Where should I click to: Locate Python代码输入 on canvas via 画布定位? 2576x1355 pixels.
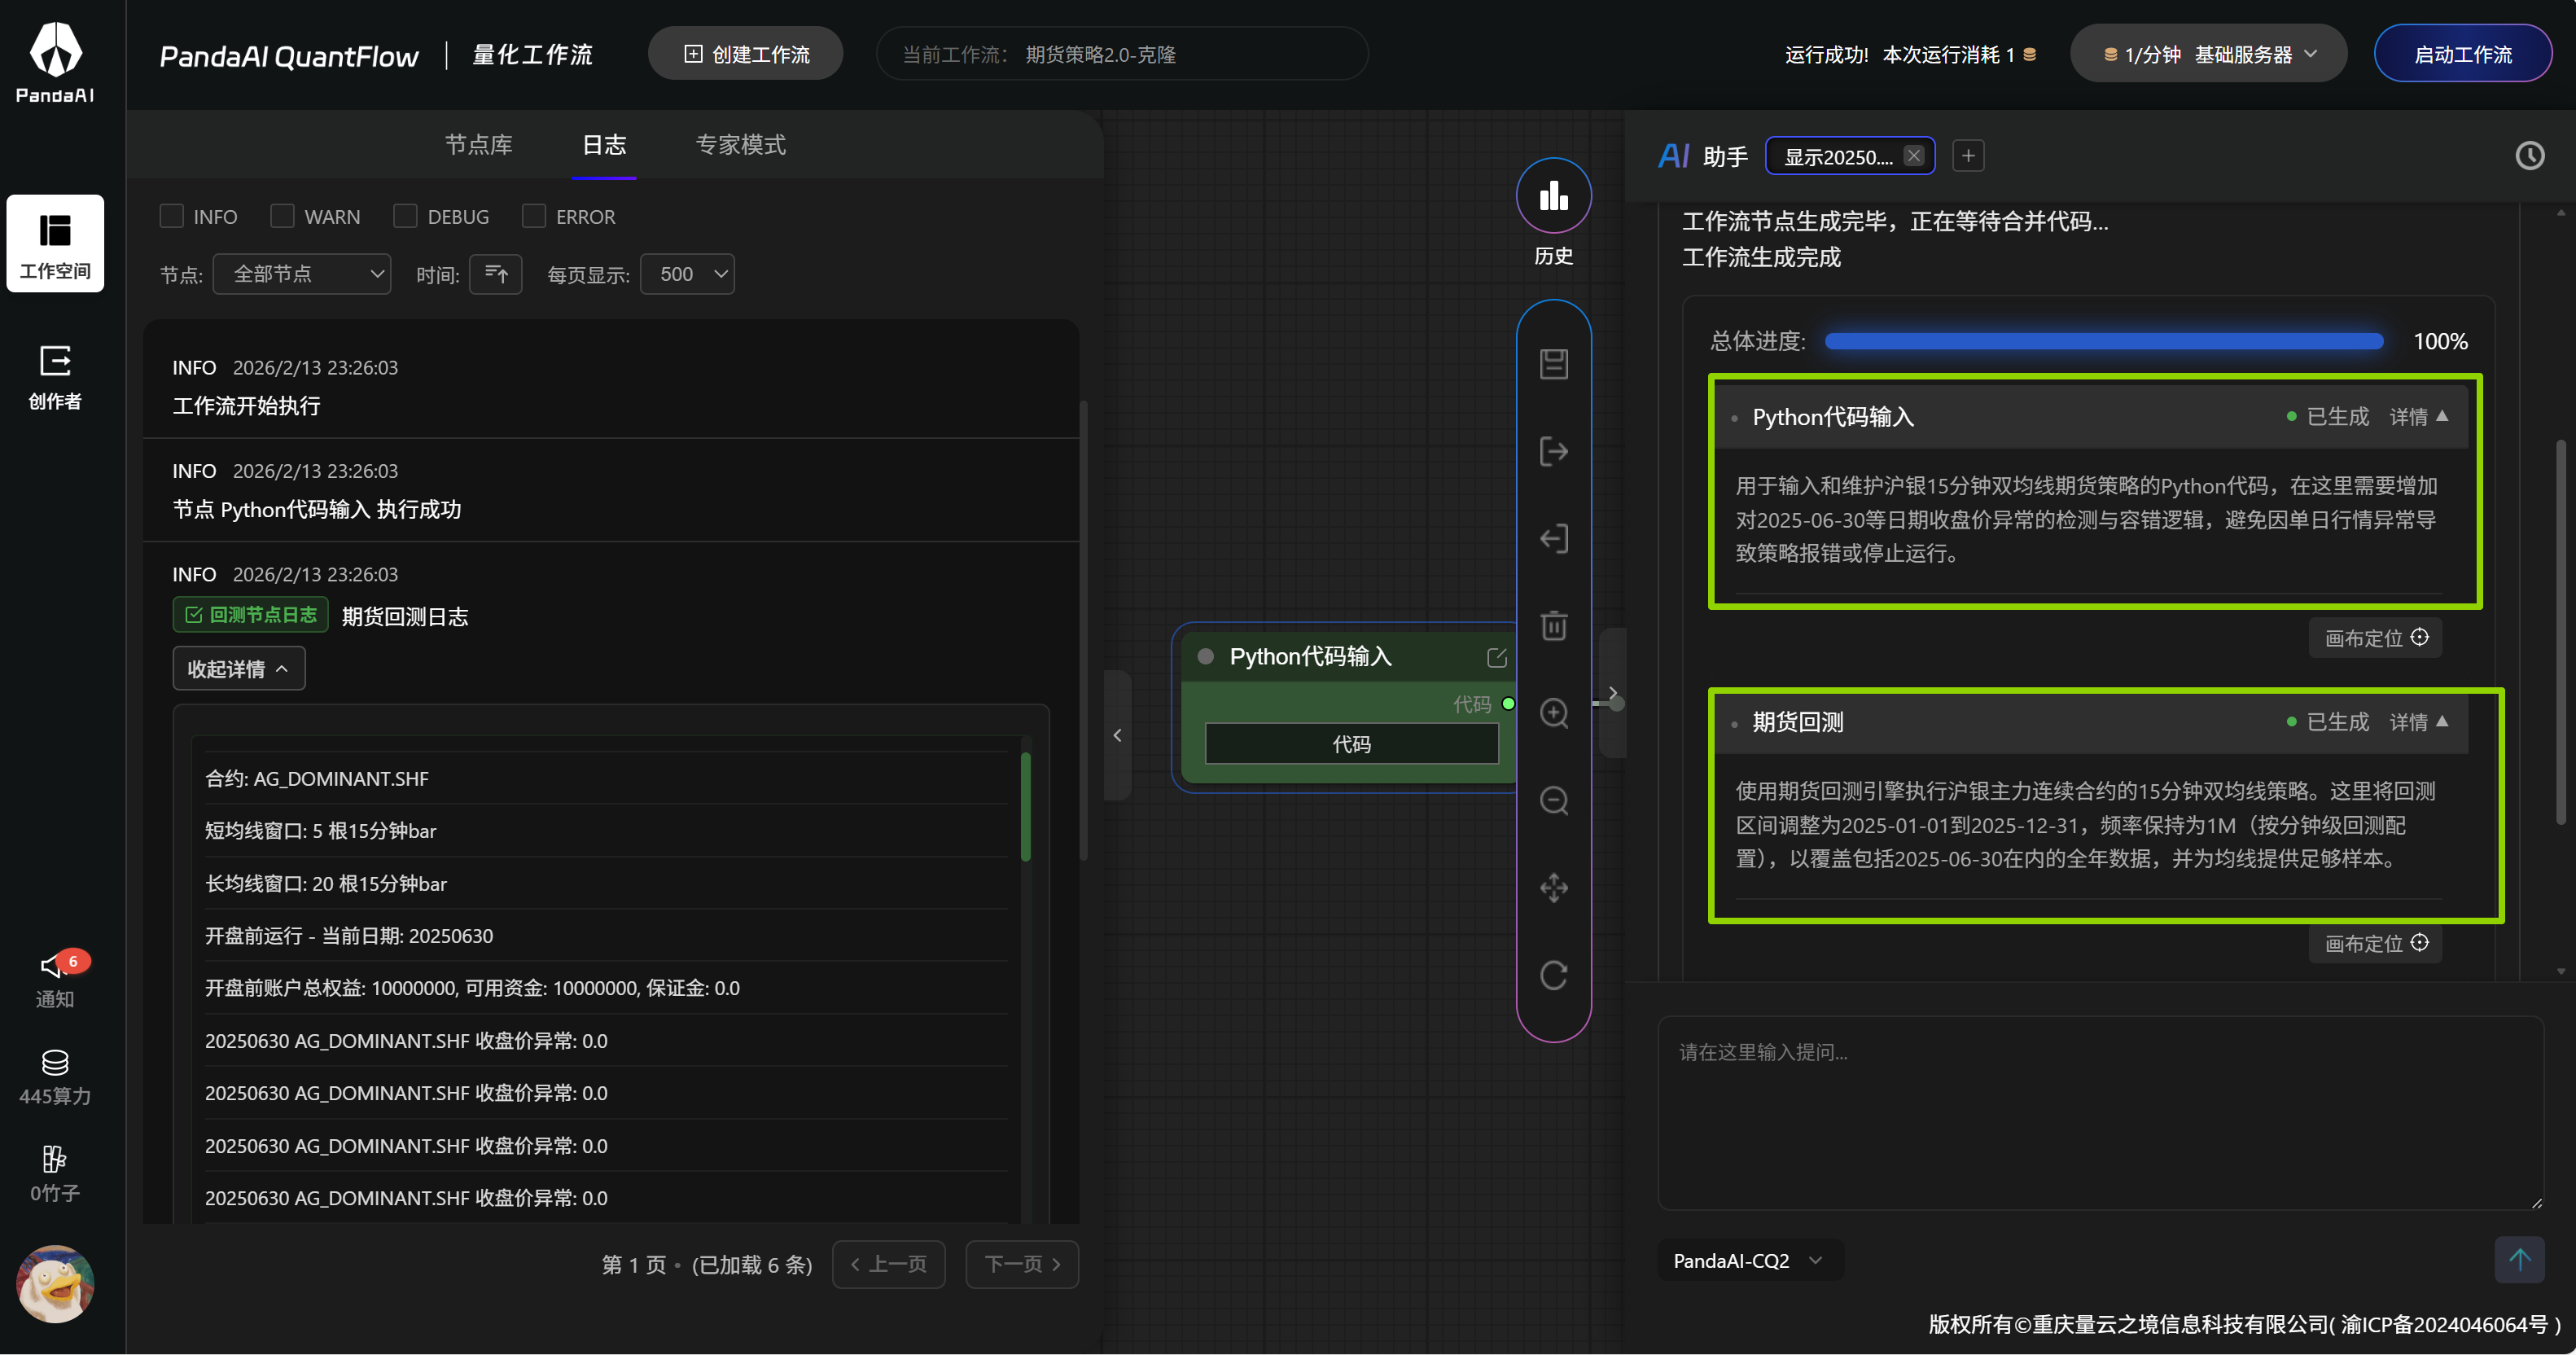click(2375, 638)
